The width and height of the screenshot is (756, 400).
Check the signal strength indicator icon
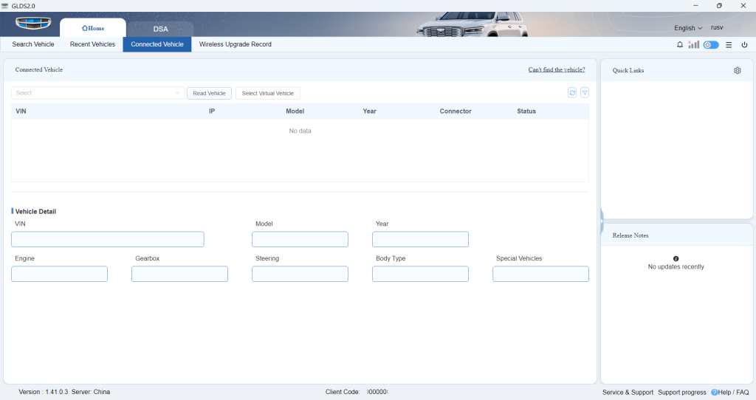click(694, 44)
